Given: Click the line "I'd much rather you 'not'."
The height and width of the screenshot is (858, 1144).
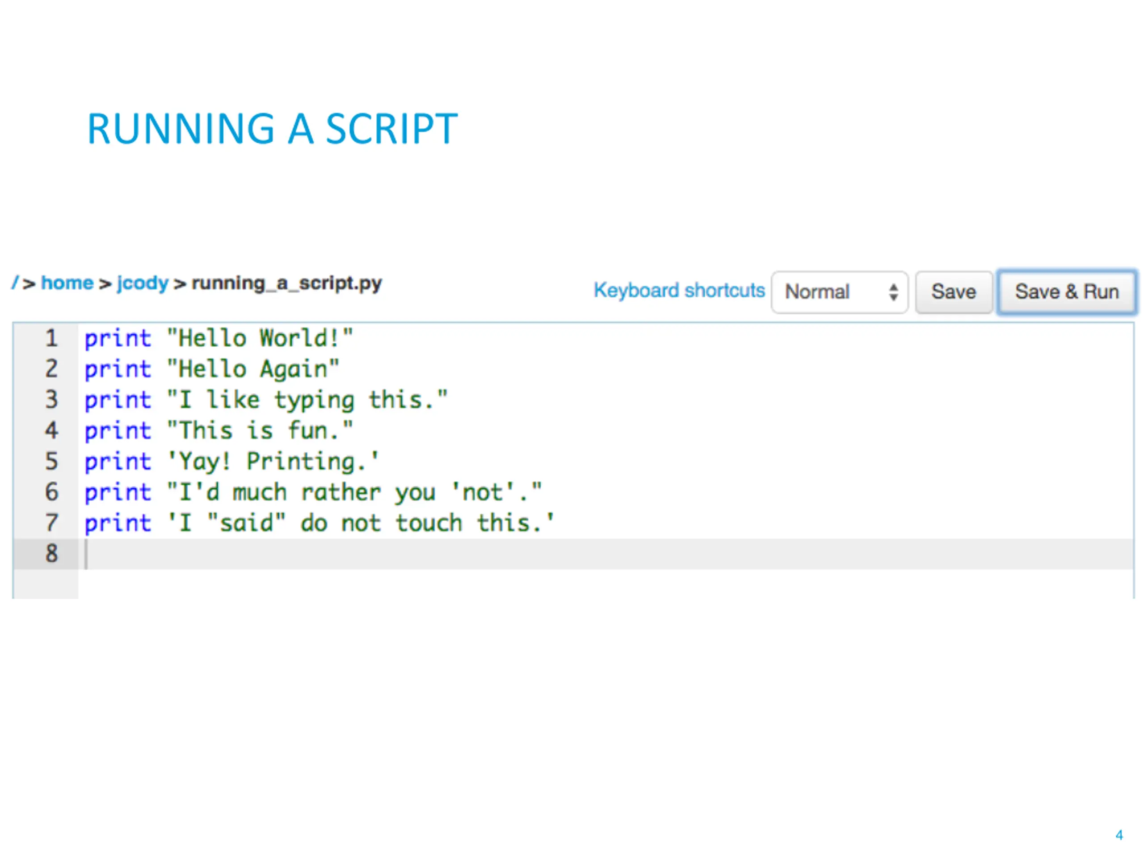Looking at the screenshot, I should pyautogui.click(x=313, y=492).
